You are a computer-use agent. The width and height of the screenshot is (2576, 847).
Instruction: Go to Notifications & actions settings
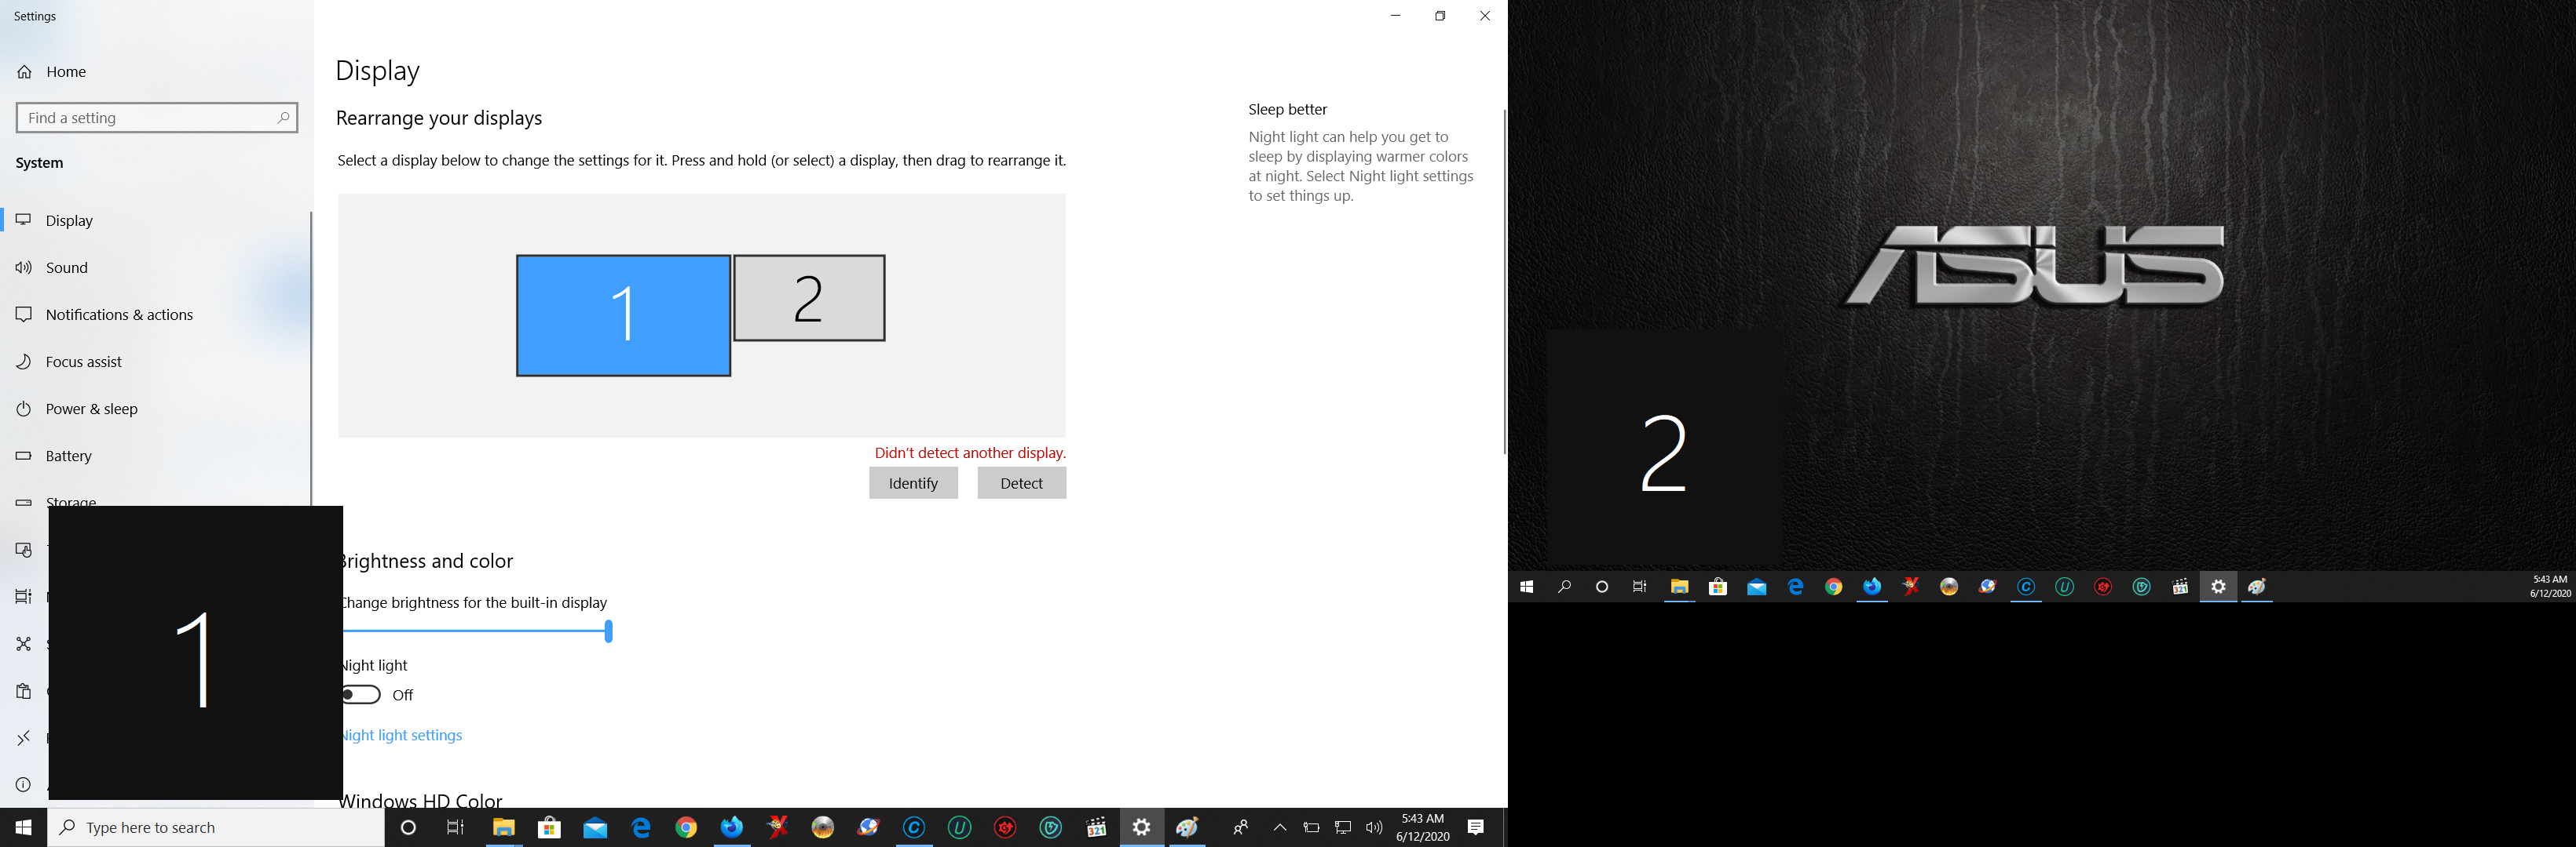119,314
